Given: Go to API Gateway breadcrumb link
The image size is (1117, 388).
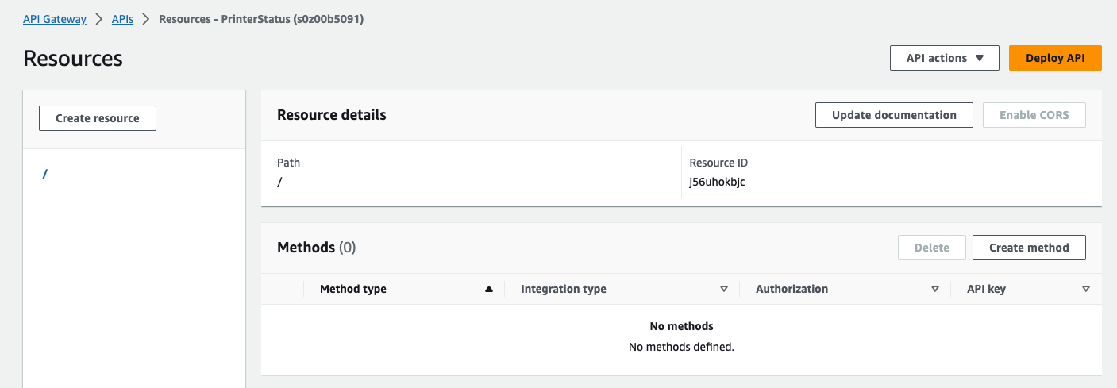Looking at the screenshot, I should pyautogui.click(x=55, y=19).
